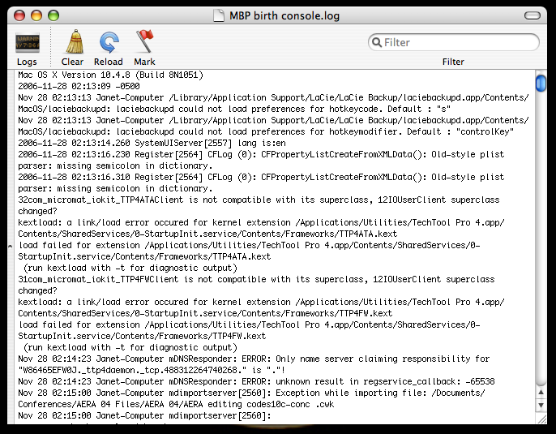
Task: Click the '2006-11-28 02:13:09 -0500' line
Action: point(79,86)
